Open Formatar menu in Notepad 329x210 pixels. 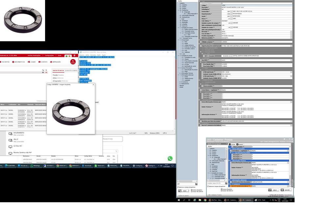coord(93,55)
